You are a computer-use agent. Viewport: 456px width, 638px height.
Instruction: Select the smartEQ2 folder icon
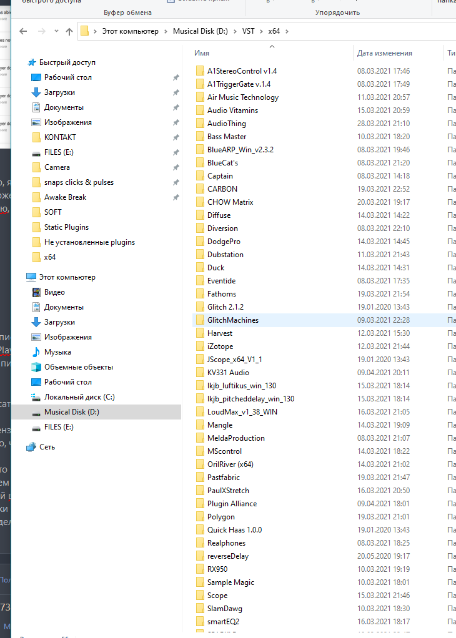click(200, 622)
